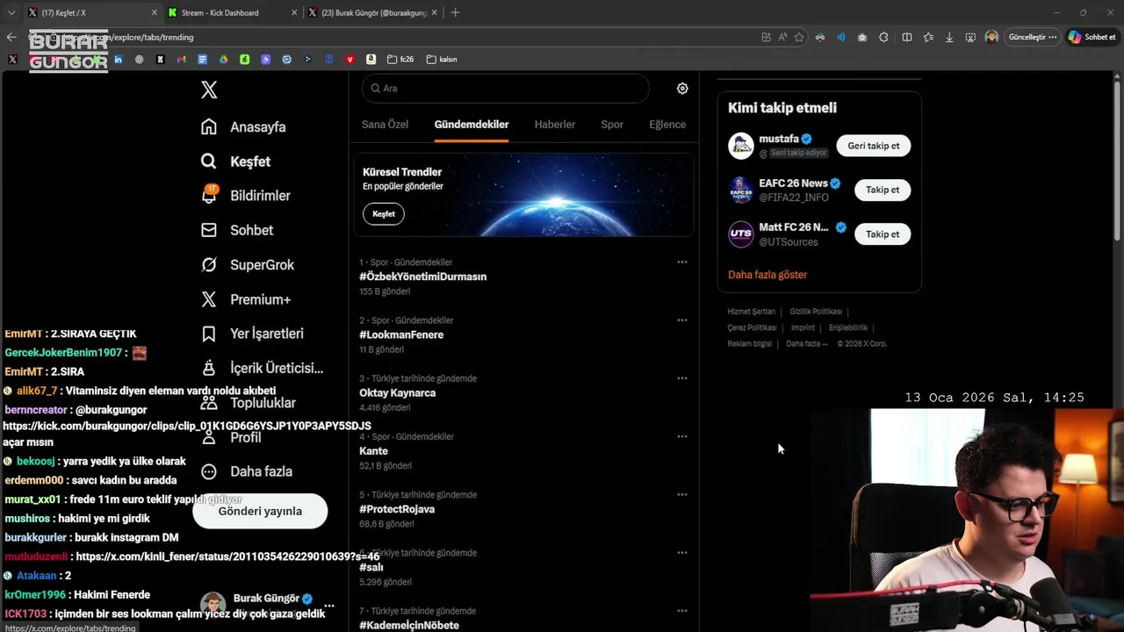Click Keşfet button on Küresel Trendler banner
This screenshot has height=632, width=1124.
[384, 213]
